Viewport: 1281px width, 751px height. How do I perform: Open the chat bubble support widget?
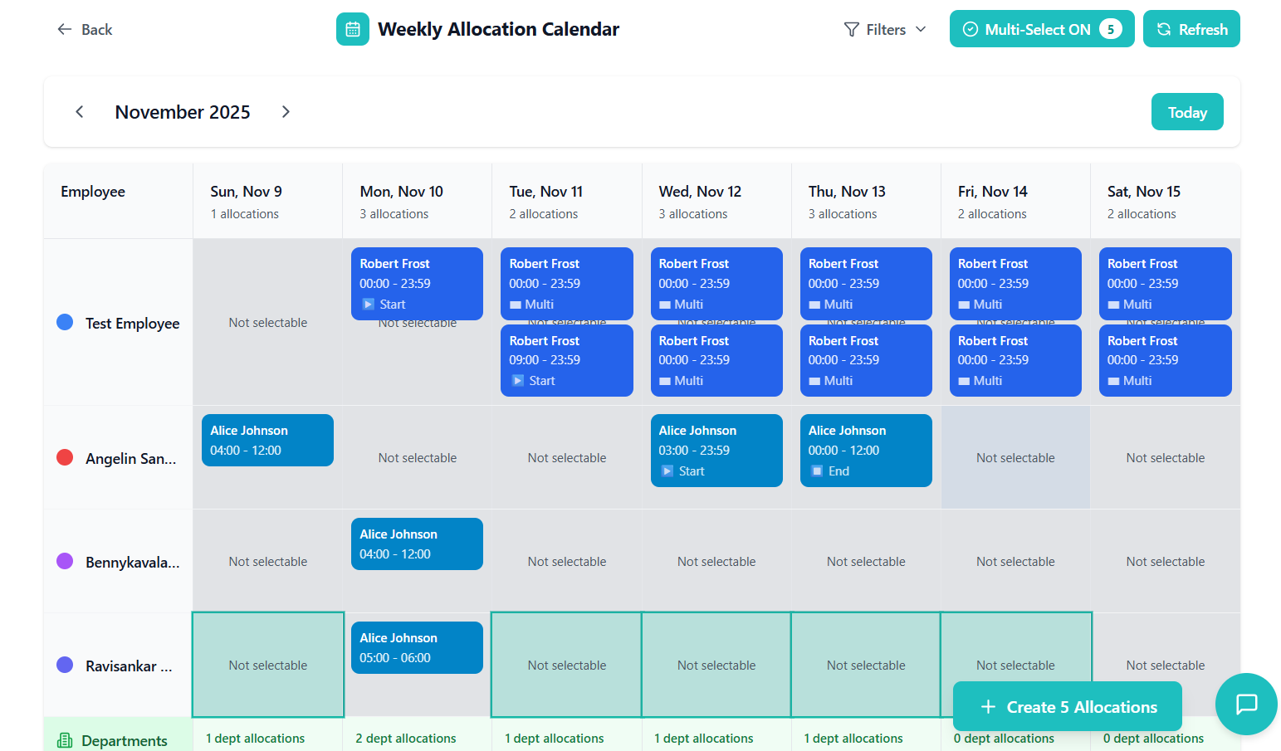[x=1246, y=704]
